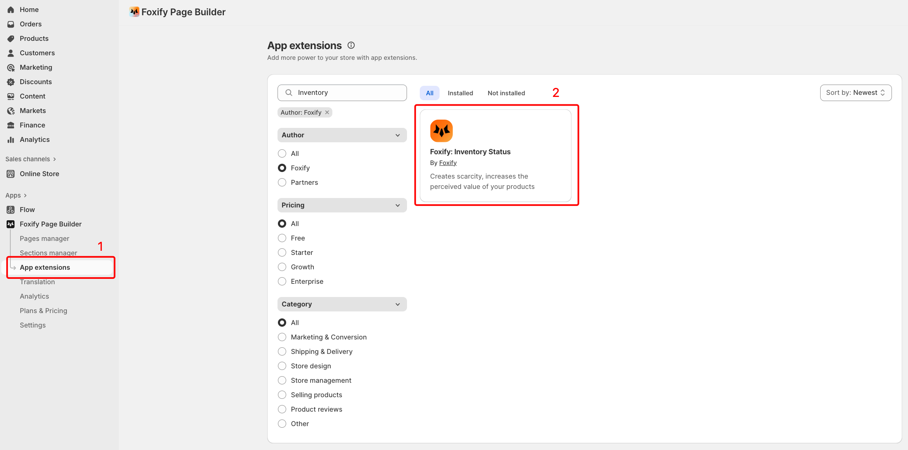Image resolution: width=908 pixels, height=450 pixels.
Task: Open Online Store sales channel
Action: [40, 174]
